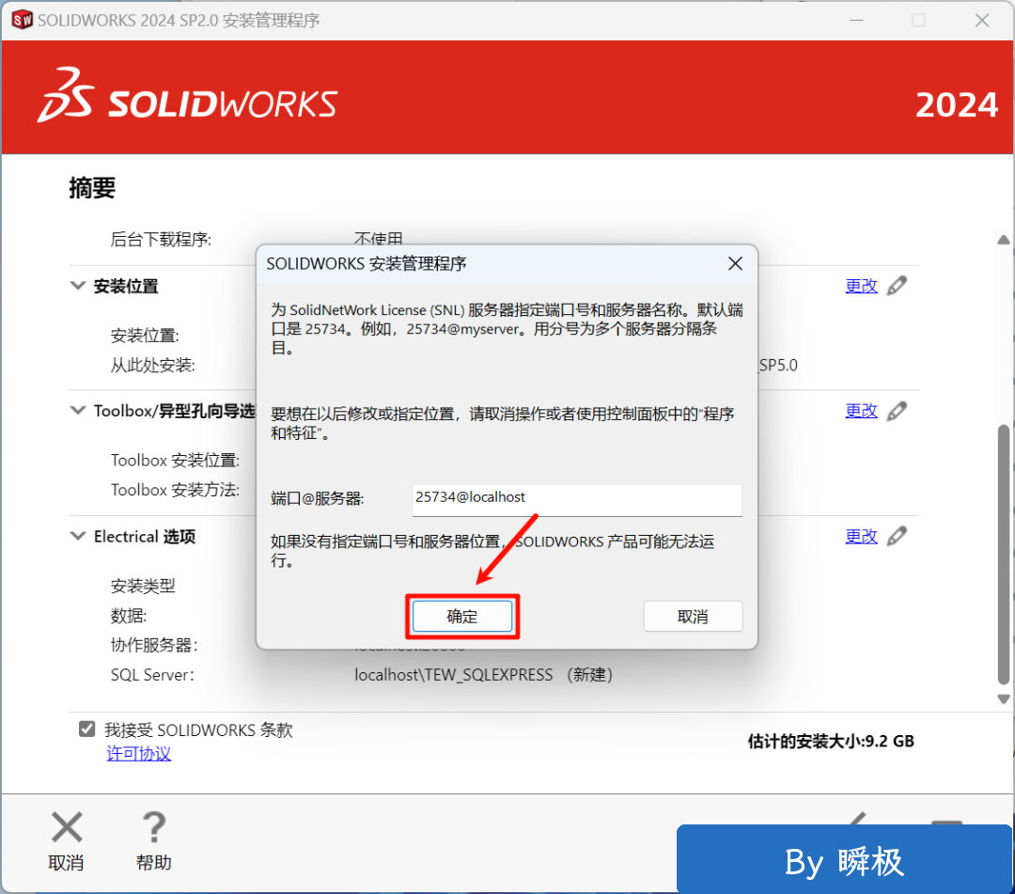The image size is (1015, 894).
Task: Collapse the 安装位置 section
Action: pos(78,286)
